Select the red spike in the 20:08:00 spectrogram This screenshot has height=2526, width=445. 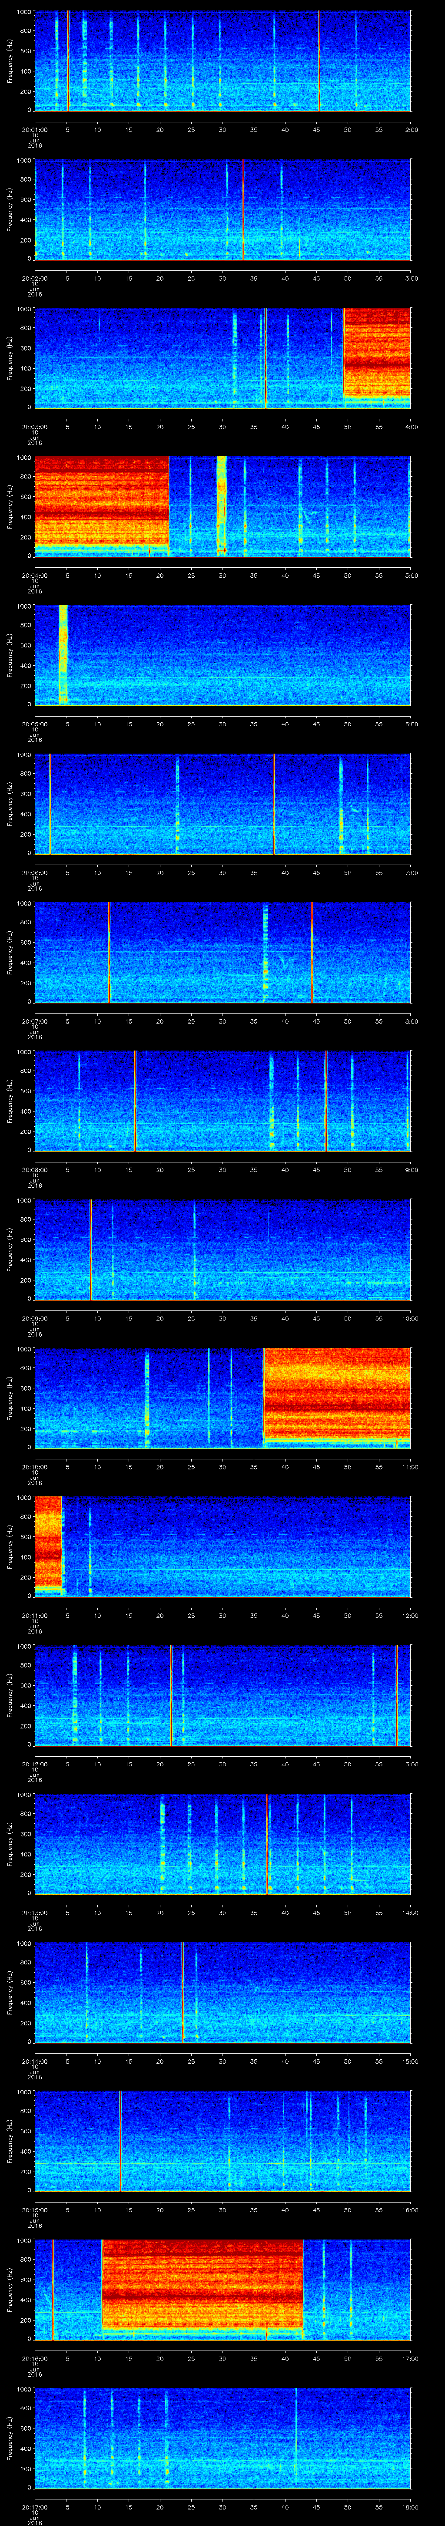135,1100
